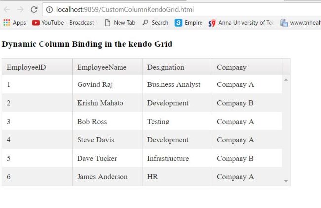
Task: Open the Apps grid bookmark
Action: [14, 23]
